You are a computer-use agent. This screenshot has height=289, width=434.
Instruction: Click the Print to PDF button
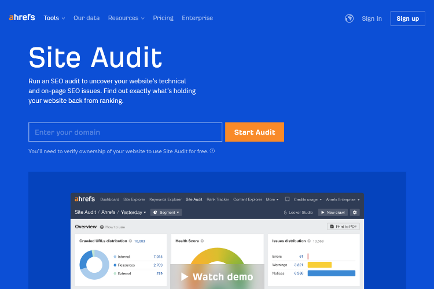(x=343, y=227)
